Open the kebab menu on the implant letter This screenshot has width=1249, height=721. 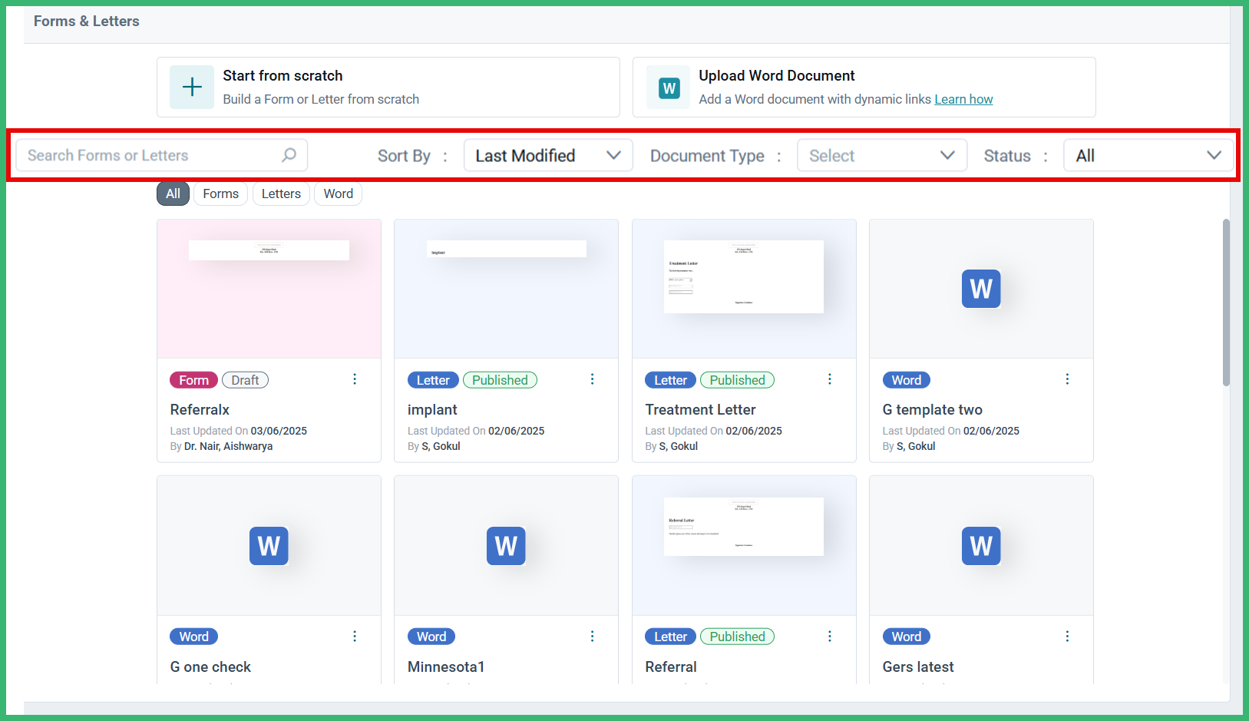pyautogui.click(x=592, y=379)
